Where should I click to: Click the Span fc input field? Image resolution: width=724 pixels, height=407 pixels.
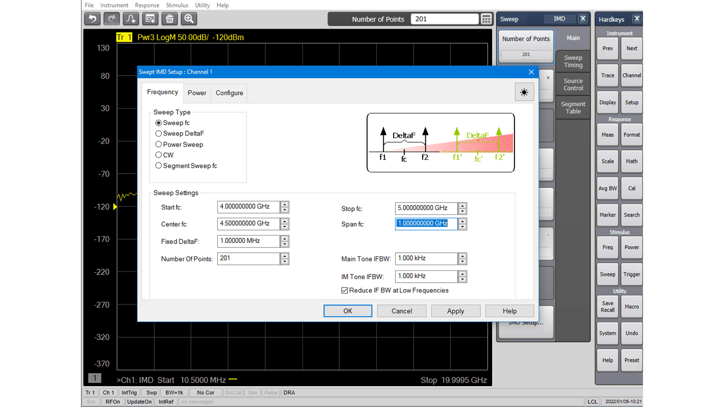coord(425,224)
